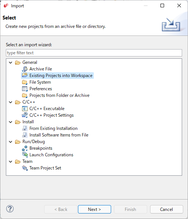This screenshot has height=219, width=188.
Task: Click the Existing Projects into Workspace icon
Action: (x=25, y=75)
